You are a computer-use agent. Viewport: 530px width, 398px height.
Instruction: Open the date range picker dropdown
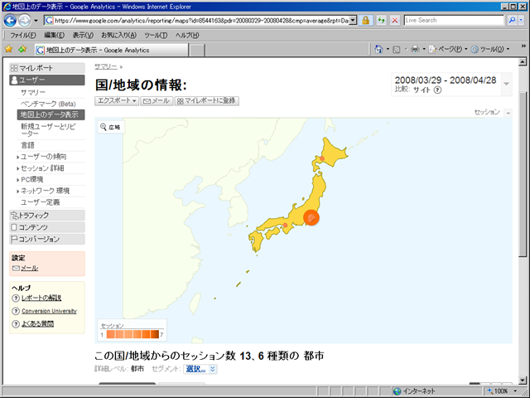tap(506, 84)
